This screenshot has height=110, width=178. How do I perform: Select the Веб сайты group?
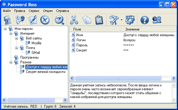pos(34,38)
